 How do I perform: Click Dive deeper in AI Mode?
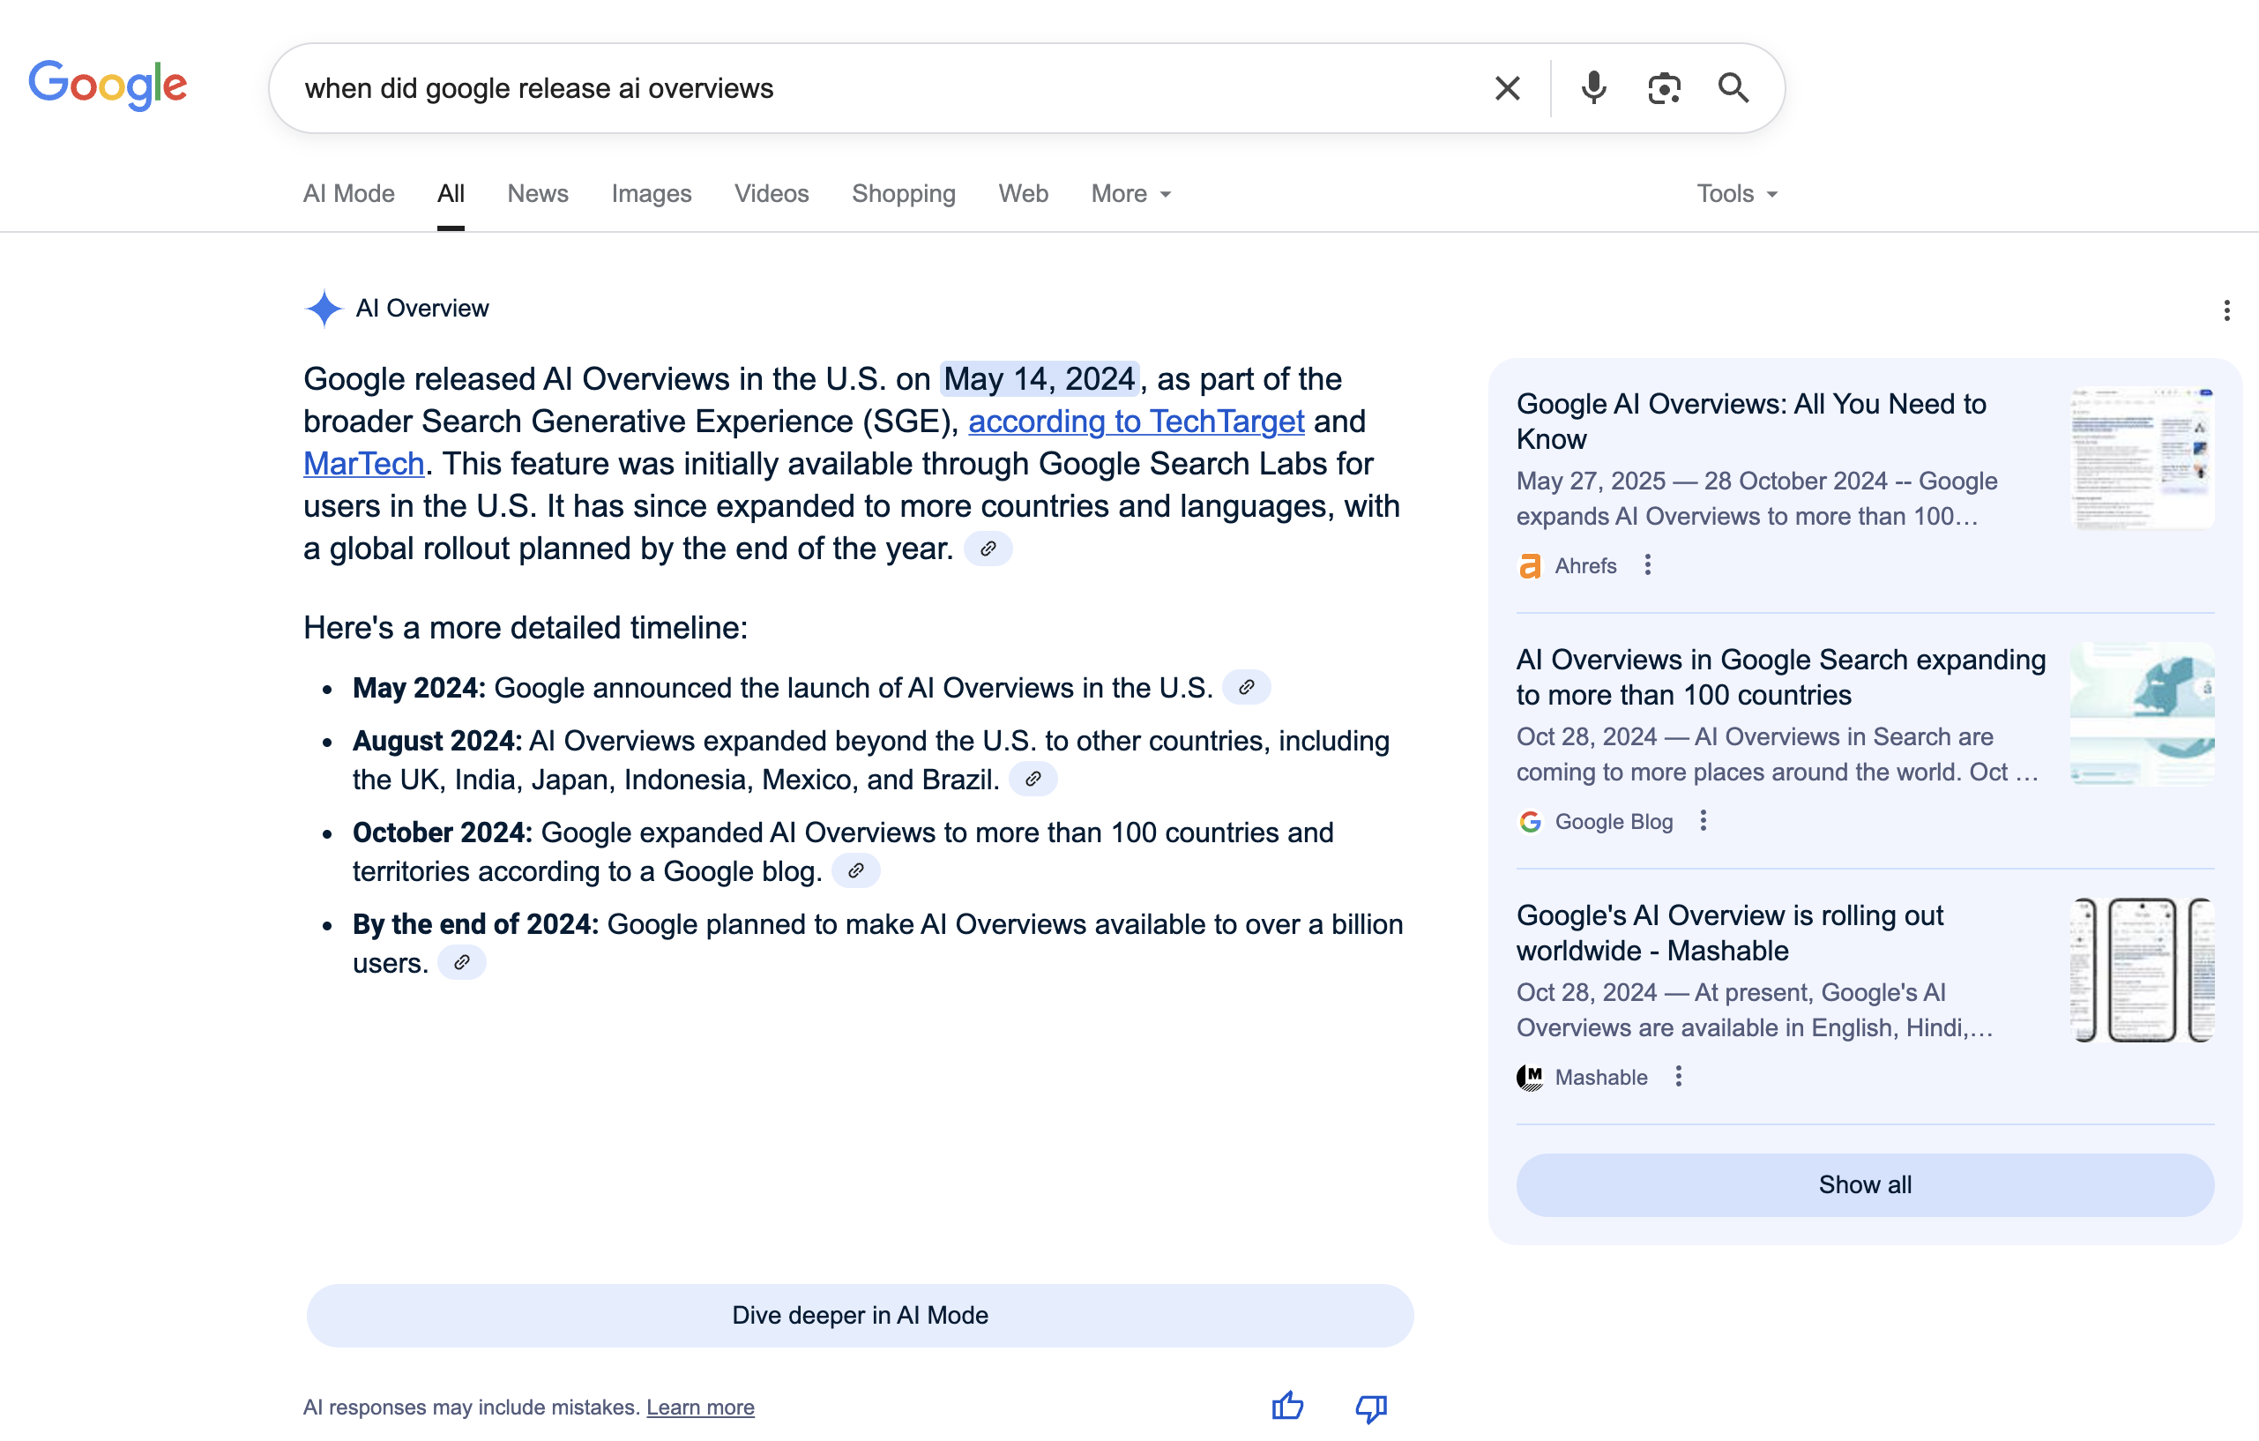coord(860,1315)
